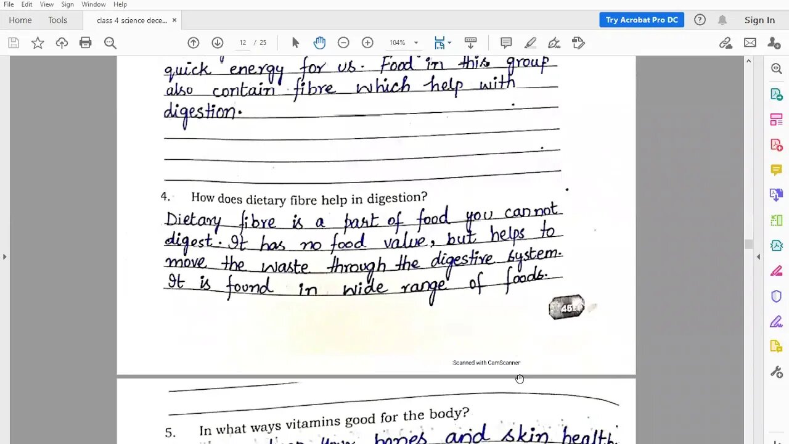Open the yellow Comment tool in right pane

pos(777,170)
